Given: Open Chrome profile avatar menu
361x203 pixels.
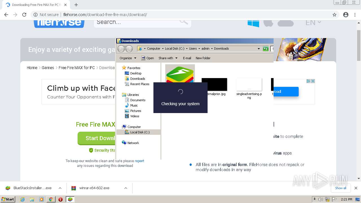Looking at the screenshot, I should point(346,15).
